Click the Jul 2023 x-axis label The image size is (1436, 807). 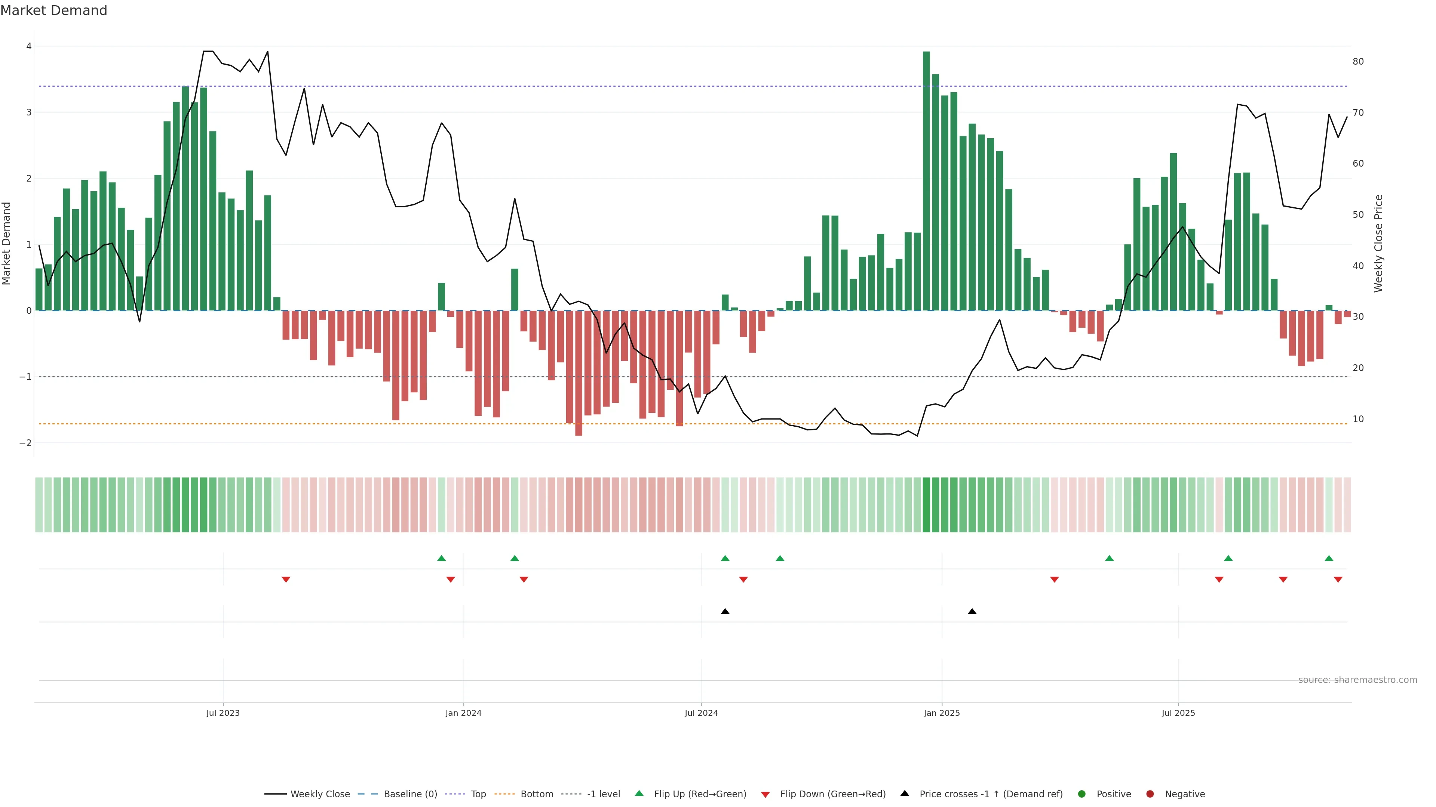223,713
